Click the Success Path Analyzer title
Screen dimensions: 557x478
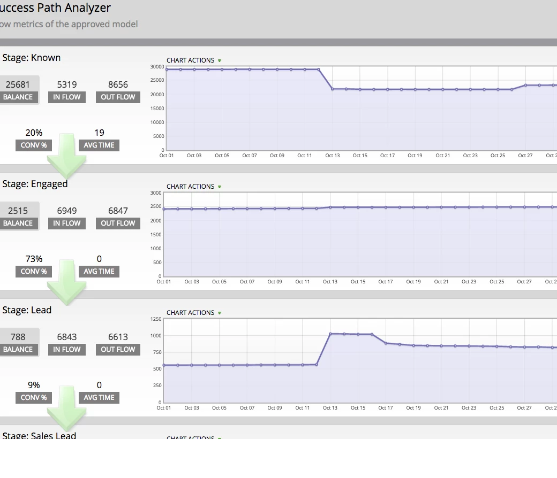[55, 8]
